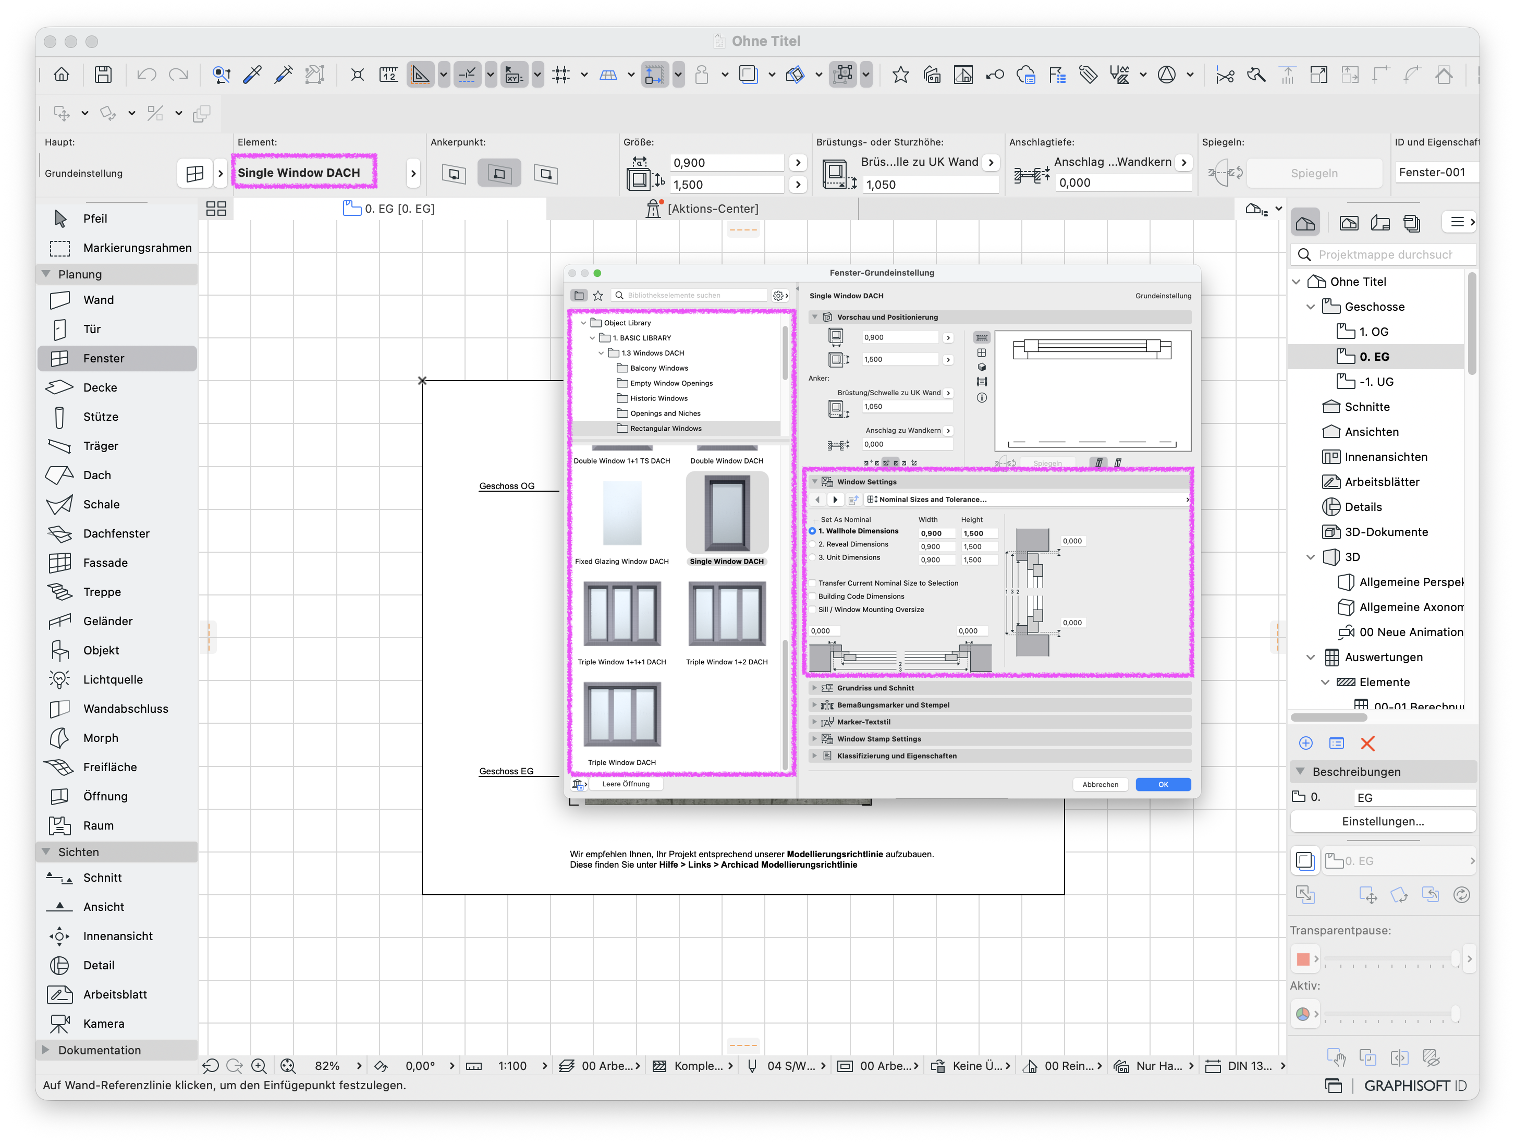Screen dimensions: 1515x1144
Task: Click the scissors split tool icon
Action: [1225, 75]
